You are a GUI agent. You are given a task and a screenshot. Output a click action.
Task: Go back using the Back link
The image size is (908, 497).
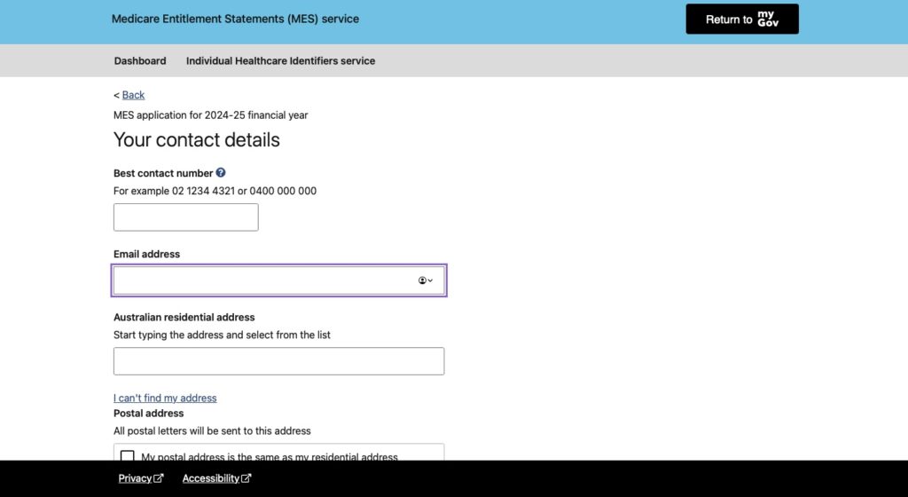133,95
